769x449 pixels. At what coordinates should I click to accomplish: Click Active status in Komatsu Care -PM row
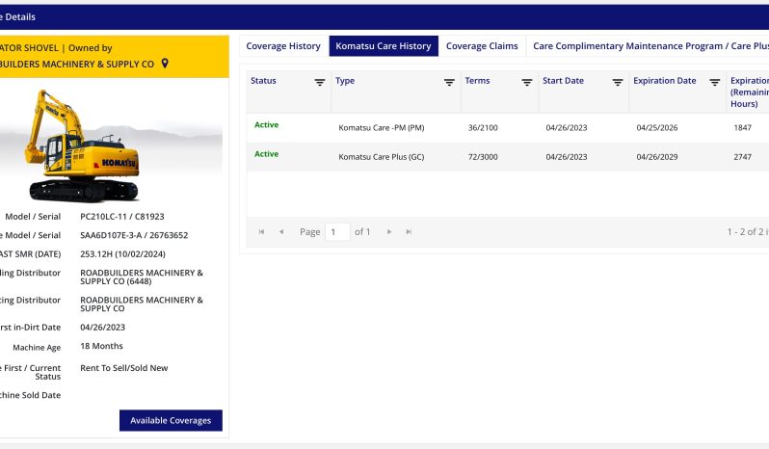pos(266,125)
